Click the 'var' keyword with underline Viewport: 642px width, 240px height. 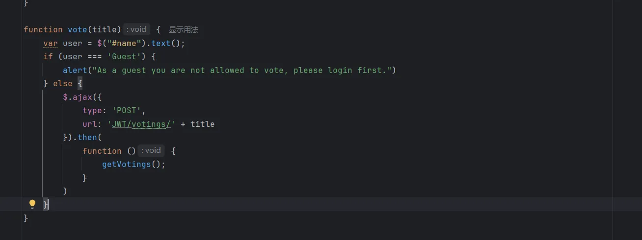(x=50, y=43)
